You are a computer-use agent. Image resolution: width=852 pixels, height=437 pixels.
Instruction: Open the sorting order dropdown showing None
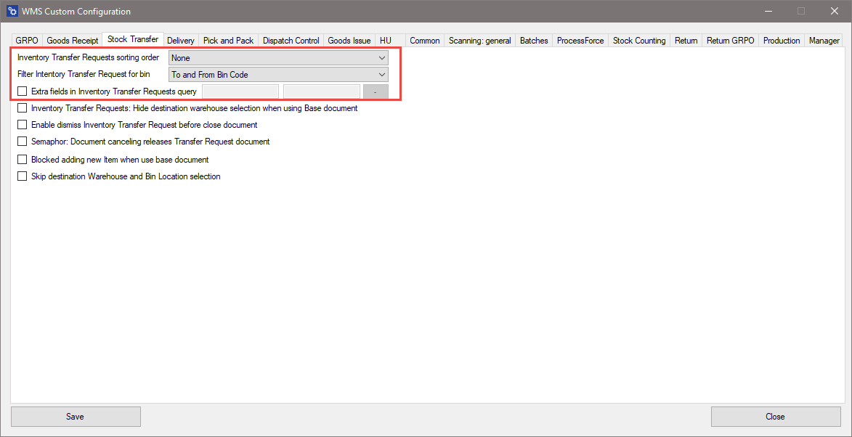pos(278,57)
